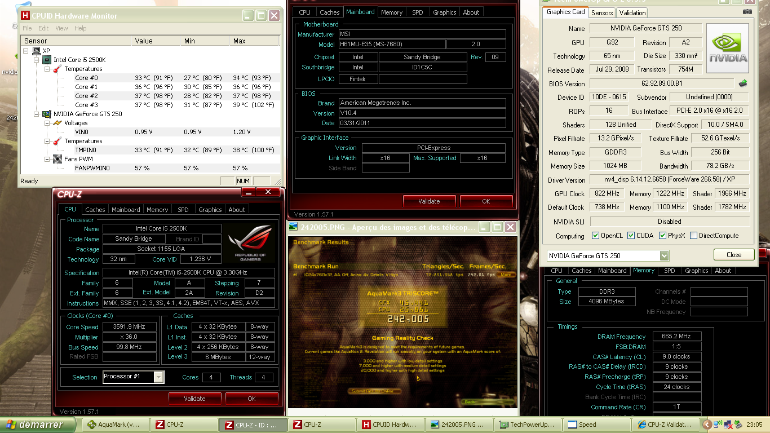This screenshot has height=433, width=770.
Task: Open GPU-Z graphics card selector dropdown
Action: 664,255
